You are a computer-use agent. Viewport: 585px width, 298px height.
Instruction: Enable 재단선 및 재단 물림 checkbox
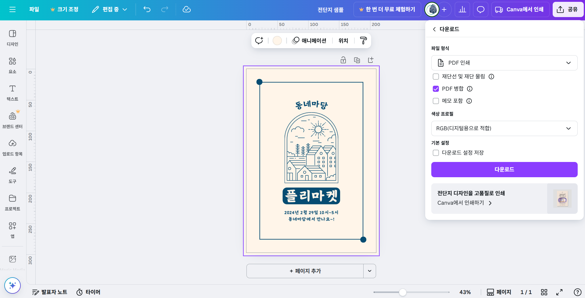(x=436, y=77)
